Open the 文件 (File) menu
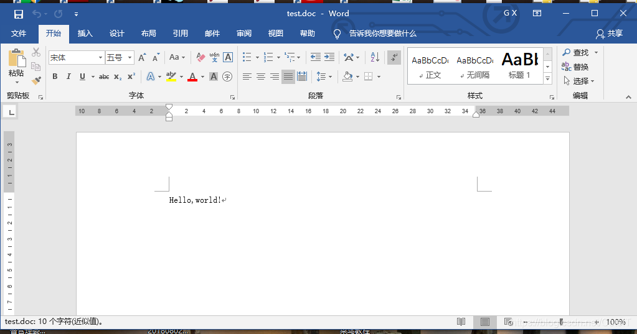 pos(19,34)
